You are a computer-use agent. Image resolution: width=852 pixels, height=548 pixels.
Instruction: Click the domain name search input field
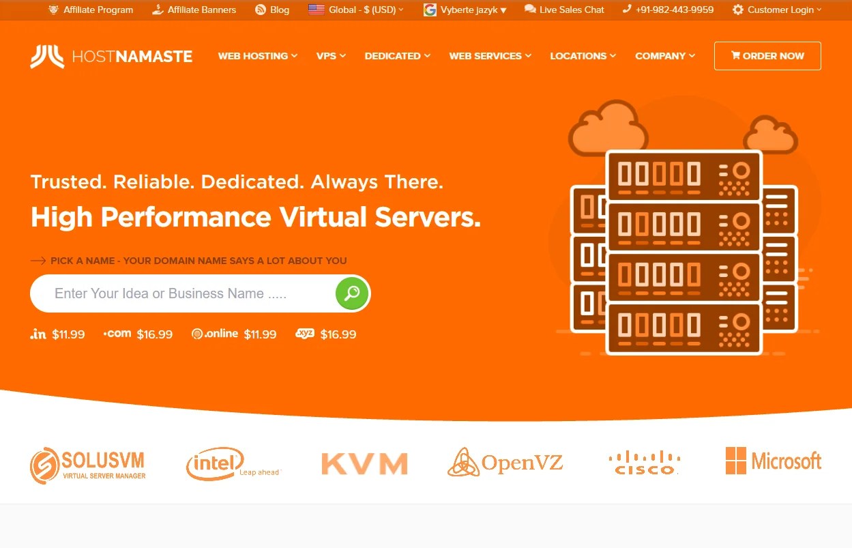click(184, 293)
